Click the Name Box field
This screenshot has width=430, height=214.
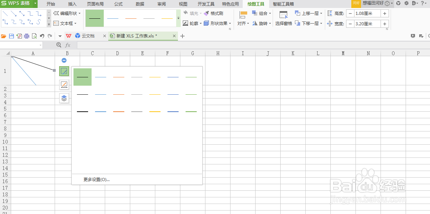(x=21, y=45)
